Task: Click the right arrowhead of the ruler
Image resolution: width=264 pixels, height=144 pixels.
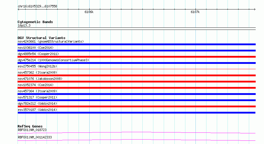Action: (x=255, y=9)
